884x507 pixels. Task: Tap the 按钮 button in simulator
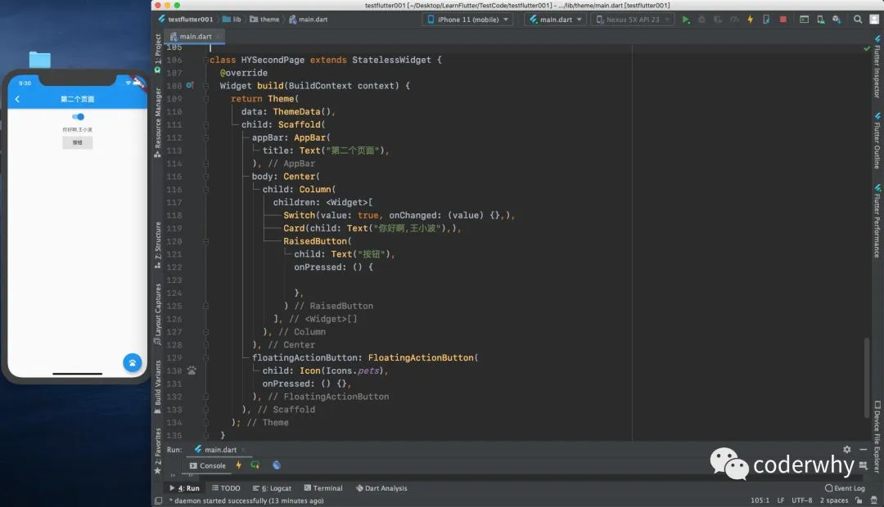click(x=78, y=142)
